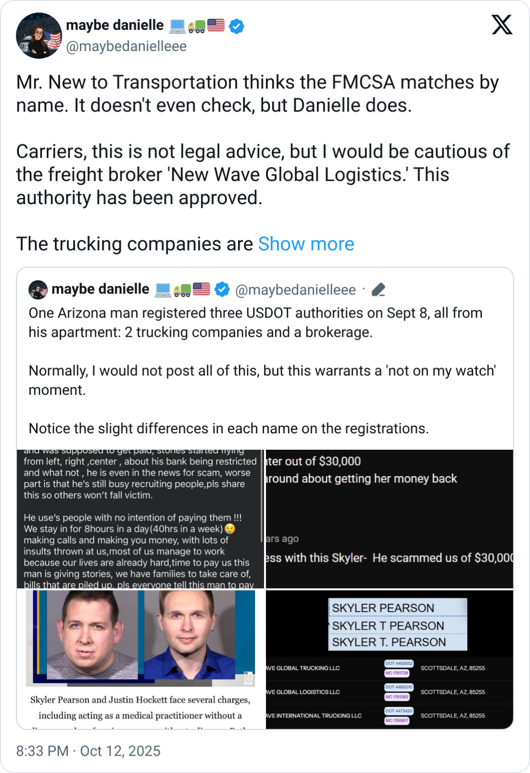The height and width of the screenshot is (773, 530).
Task: Click the truck emoji beside the main author name
Action: point(197,26)
